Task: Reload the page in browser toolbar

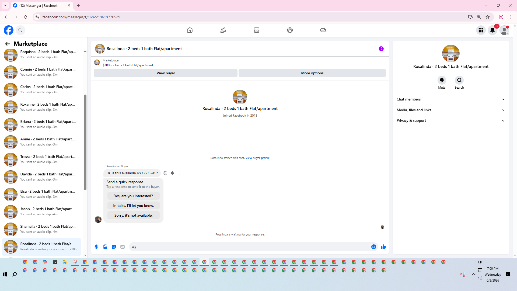Action: pos(26,17)
